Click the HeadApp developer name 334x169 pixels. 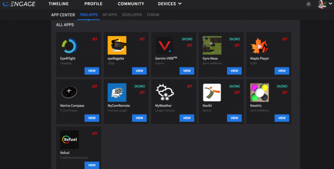tap(66, 63)
